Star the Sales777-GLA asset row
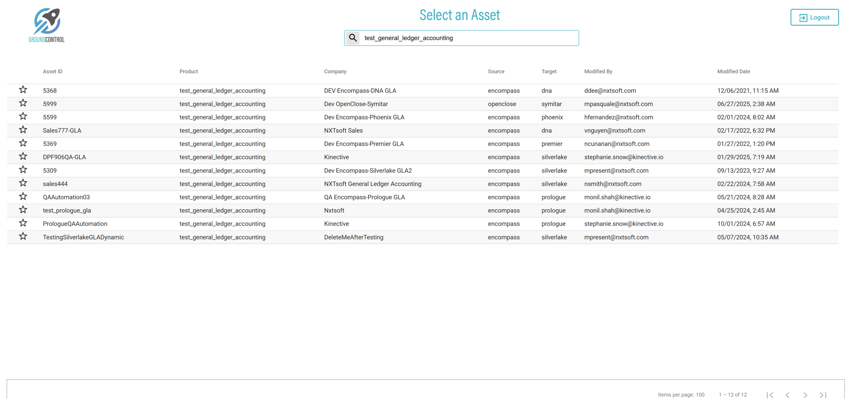 23,130
